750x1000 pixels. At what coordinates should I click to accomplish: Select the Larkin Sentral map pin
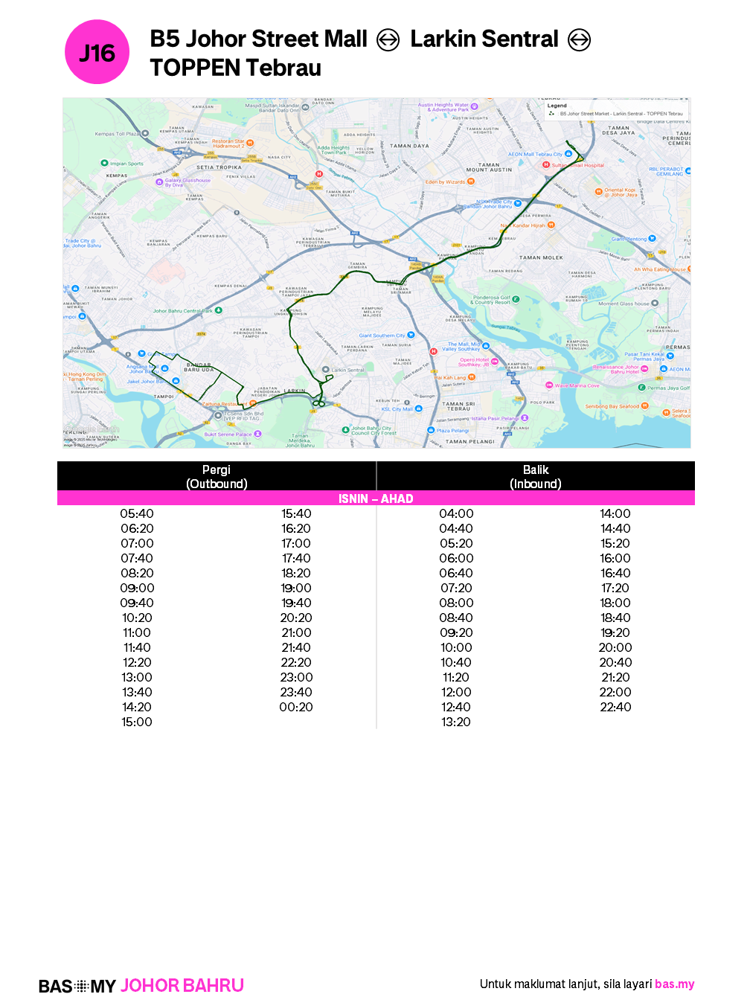(x=325, y=370)
